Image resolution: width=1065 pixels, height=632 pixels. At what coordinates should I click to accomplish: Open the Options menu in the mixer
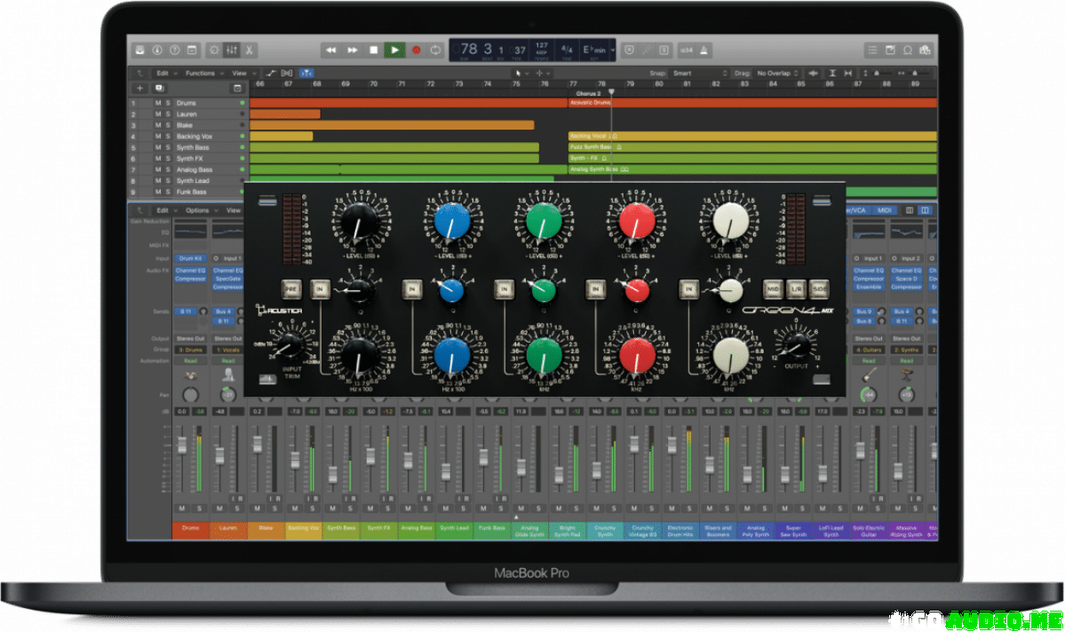click(x=199, y=210)
